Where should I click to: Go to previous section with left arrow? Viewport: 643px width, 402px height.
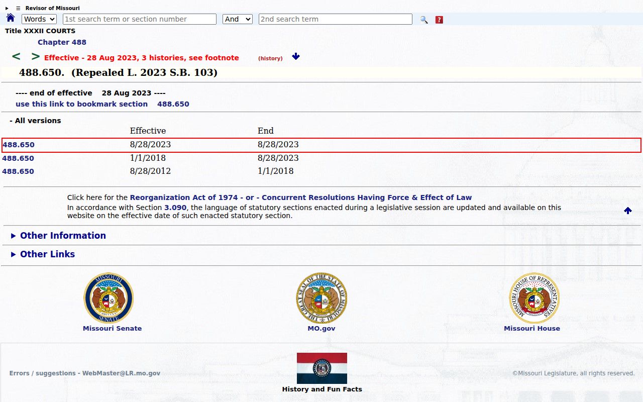coord(16,57)
